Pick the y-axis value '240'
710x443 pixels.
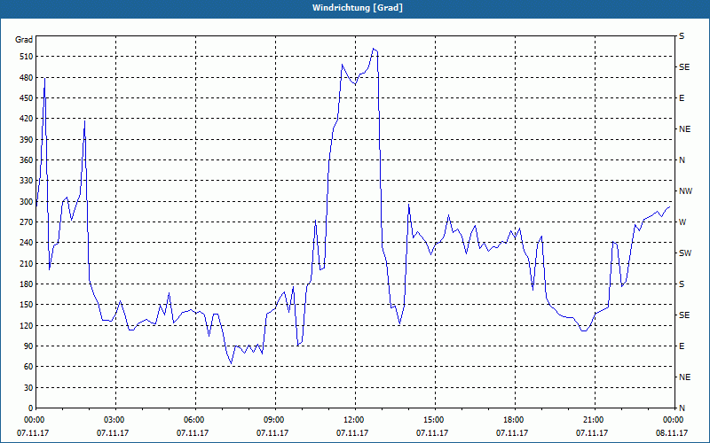coord(27,243)
